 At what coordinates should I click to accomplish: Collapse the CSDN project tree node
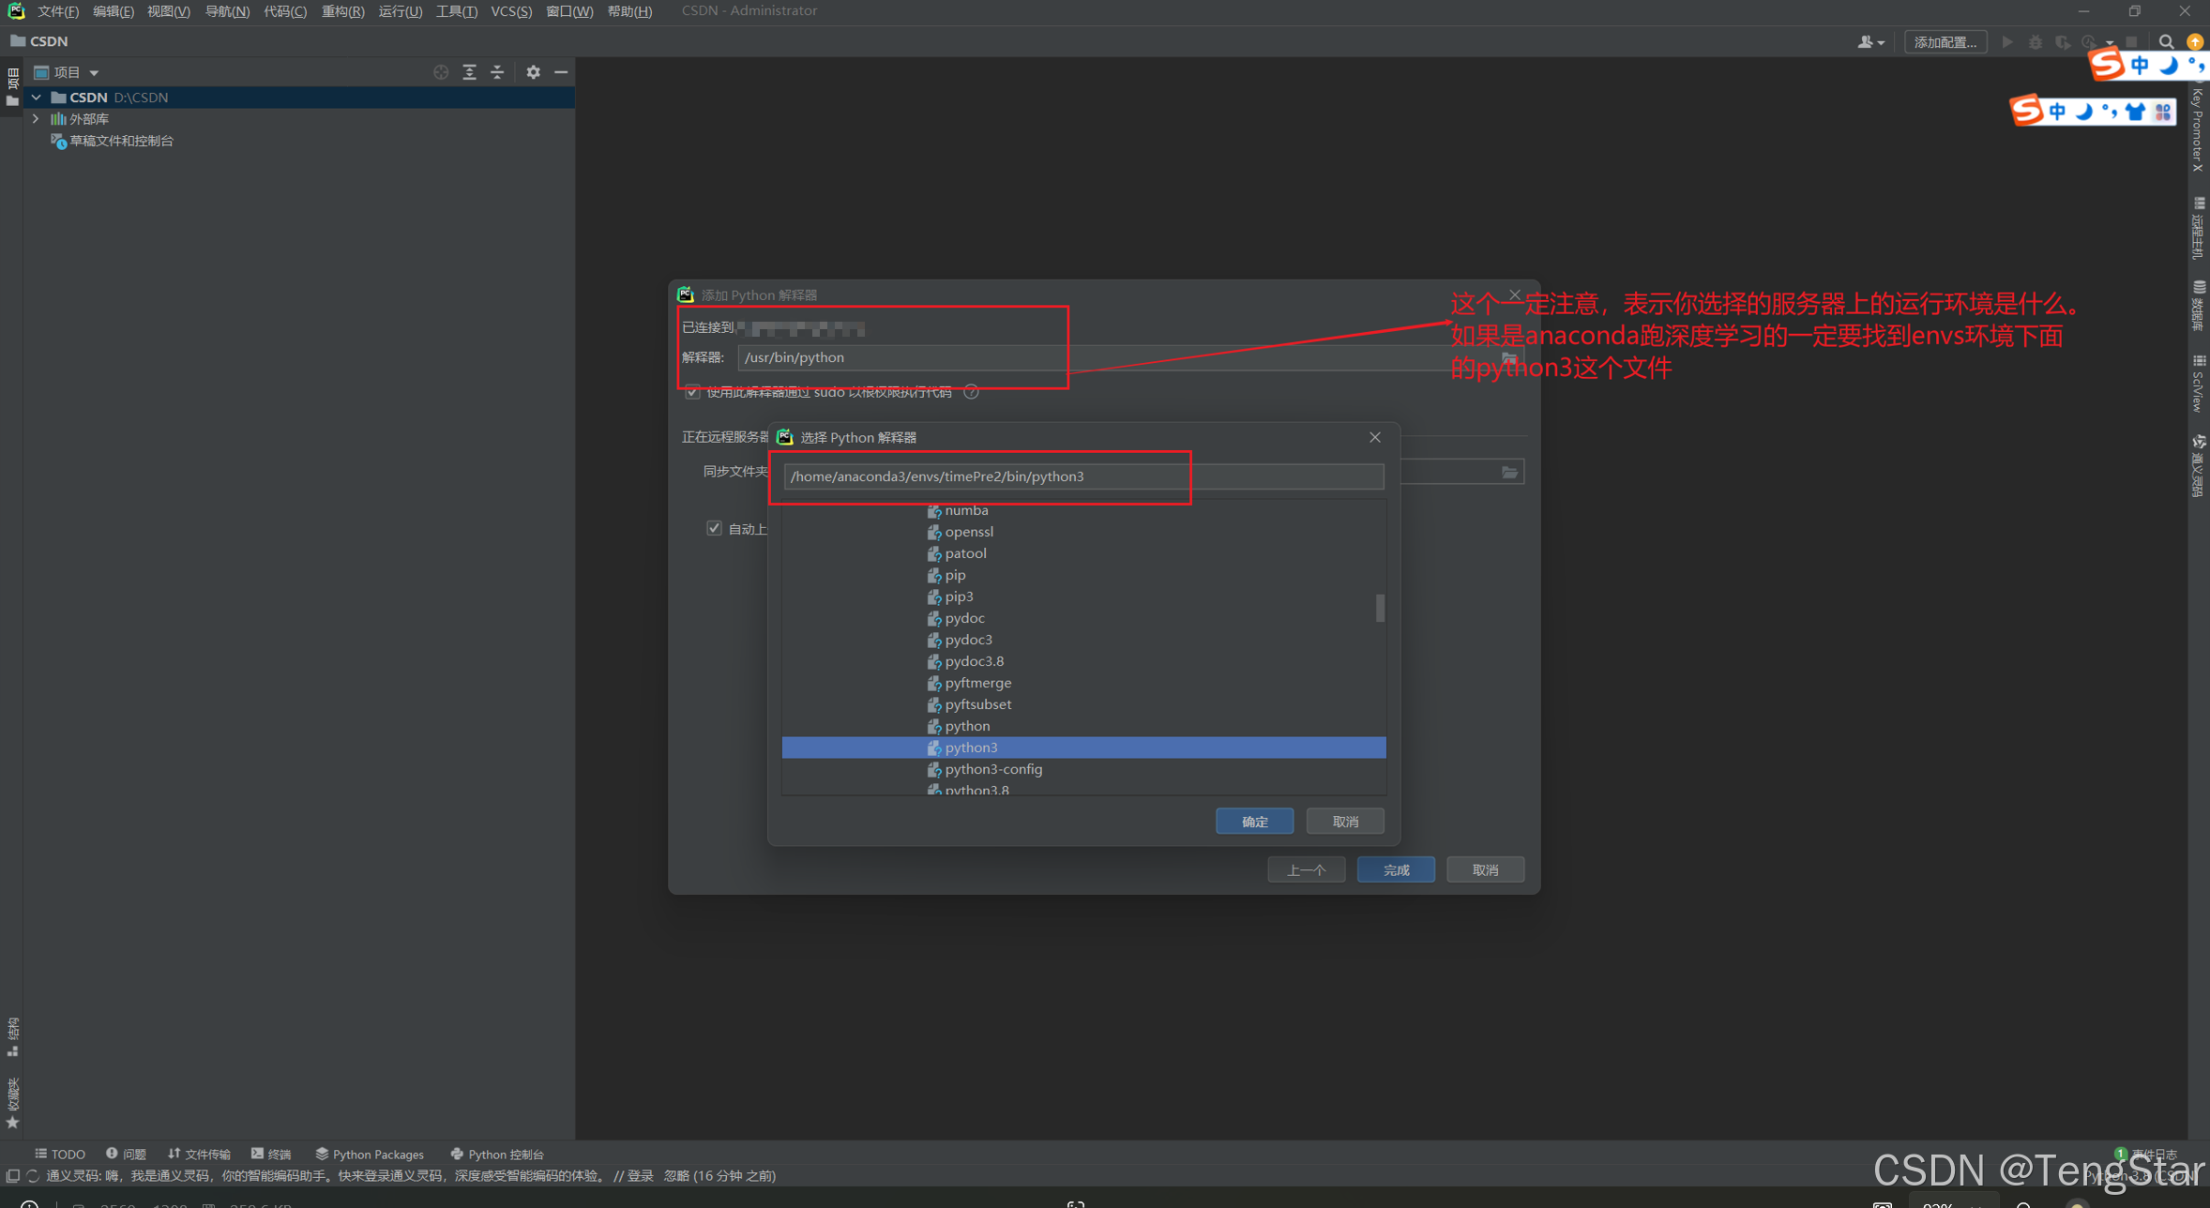36,97
